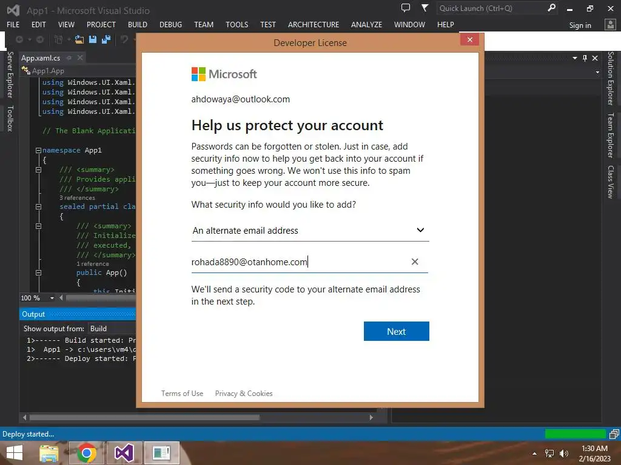621x465 pixels.
Task: Show hidden system tray icons
Action: point(535,453)
